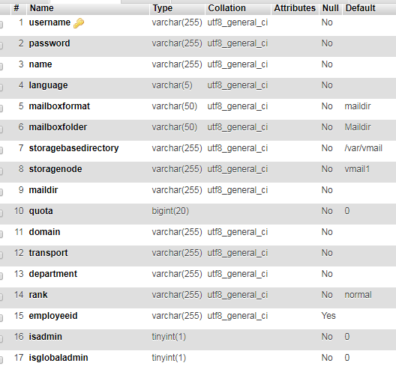
Task: Click the Yes null value for employeeid
Action: 328,316
